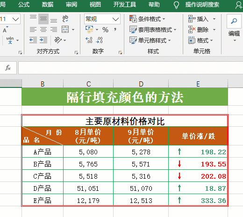Screen dimensions: 243x217
Task: Click the 插入 insert cells button
Action: pos(198,19)
